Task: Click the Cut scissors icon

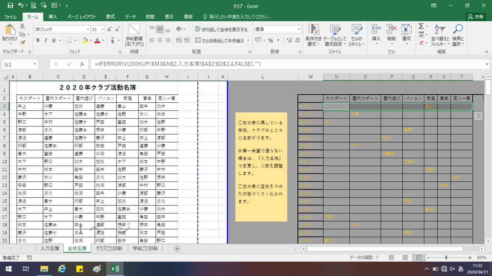Action: click(22, 26)
